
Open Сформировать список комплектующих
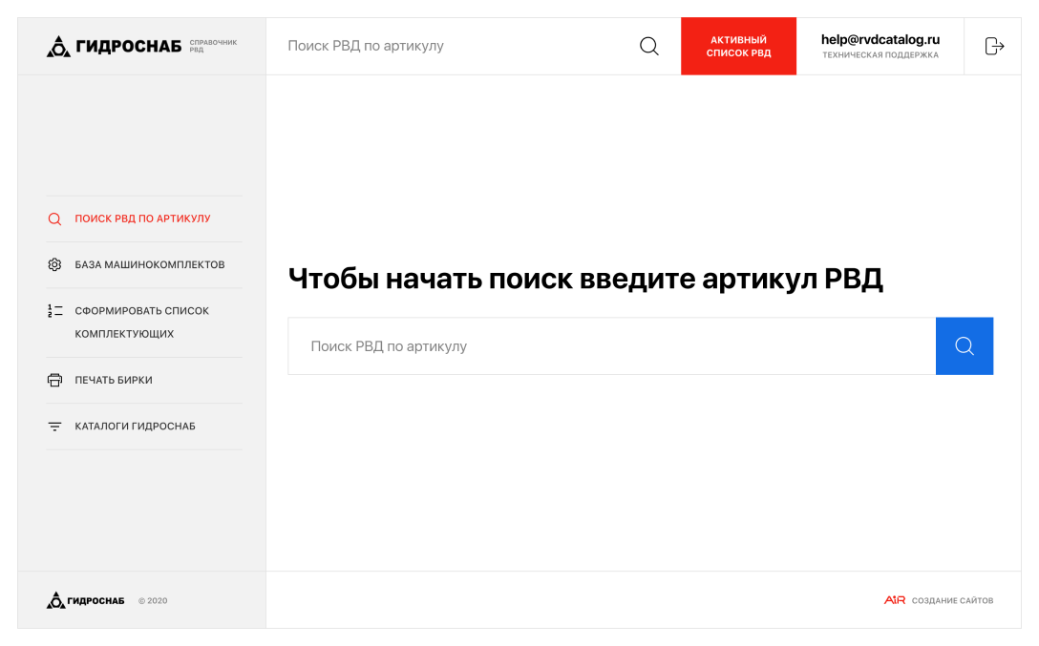coord(141,322)
